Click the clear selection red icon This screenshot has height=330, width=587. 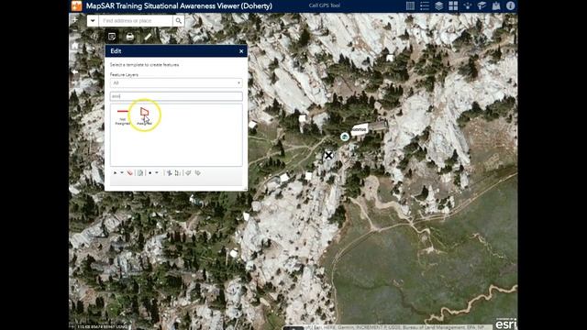[129, 173]
